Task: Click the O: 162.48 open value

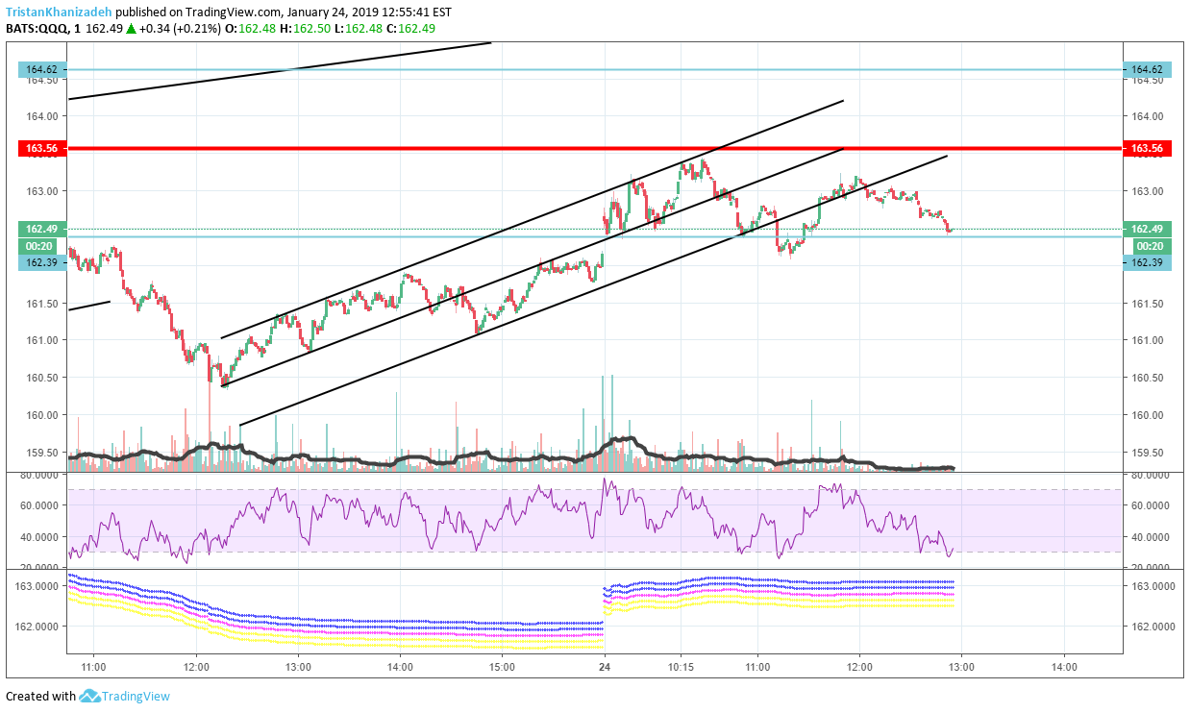Action: point(251,29)
